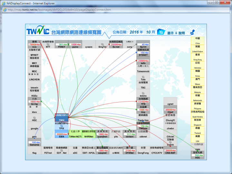Viewport: 232px width, 174px height.
Task: Select the tinp provider cell
Action: 143,109
